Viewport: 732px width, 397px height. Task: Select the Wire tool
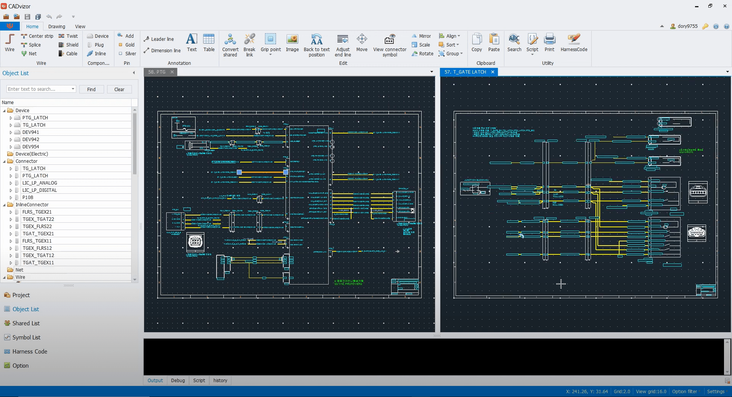10,43
